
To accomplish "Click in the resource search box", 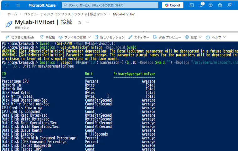I will [x=110, y=5].
